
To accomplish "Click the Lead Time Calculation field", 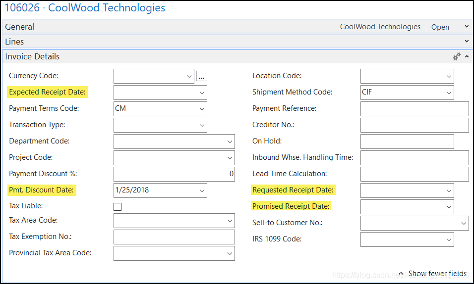I will [415, 174].
